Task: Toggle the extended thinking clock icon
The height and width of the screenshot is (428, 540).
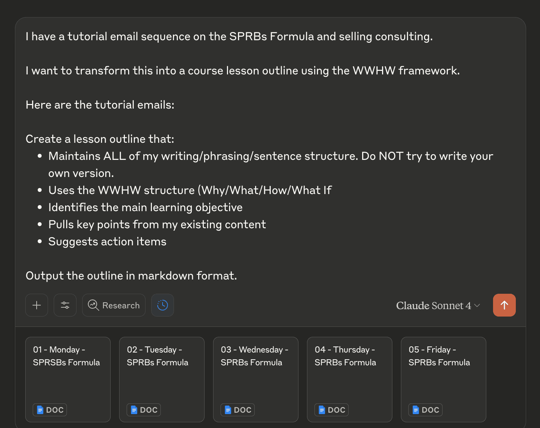Action: (x=163, y=305)
